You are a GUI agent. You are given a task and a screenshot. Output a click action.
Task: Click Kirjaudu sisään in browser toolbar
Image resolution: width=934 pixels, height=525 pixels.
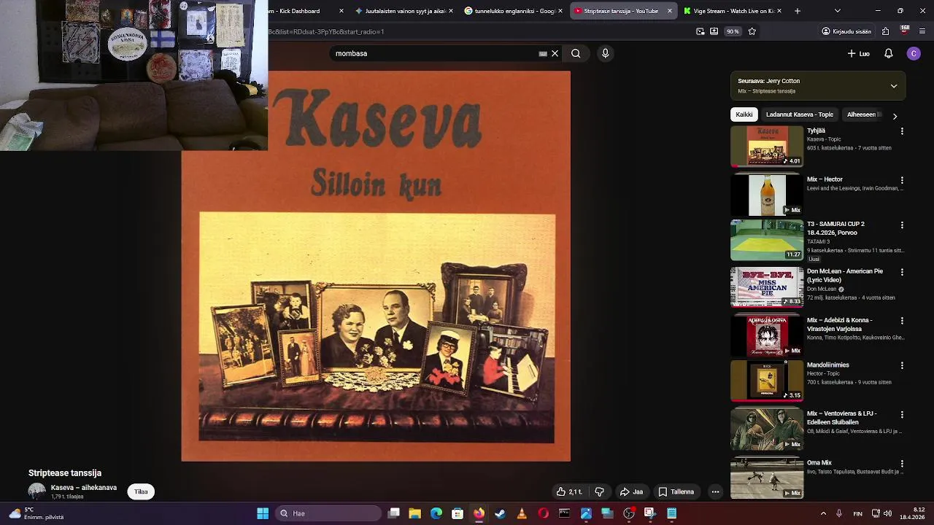point(846,31)
